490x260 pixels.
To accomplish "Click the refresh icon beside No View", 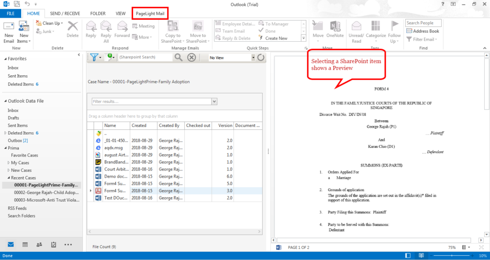I will [x=261, y=57].
